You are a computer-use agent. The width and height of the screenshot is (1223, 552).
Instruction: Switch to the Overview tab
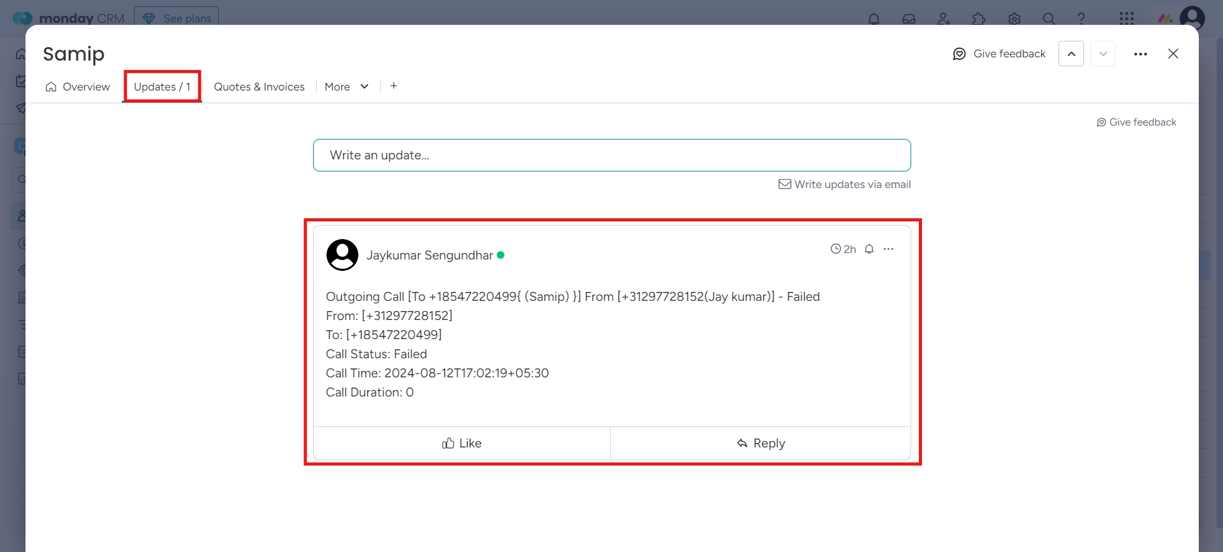point(78,87)
